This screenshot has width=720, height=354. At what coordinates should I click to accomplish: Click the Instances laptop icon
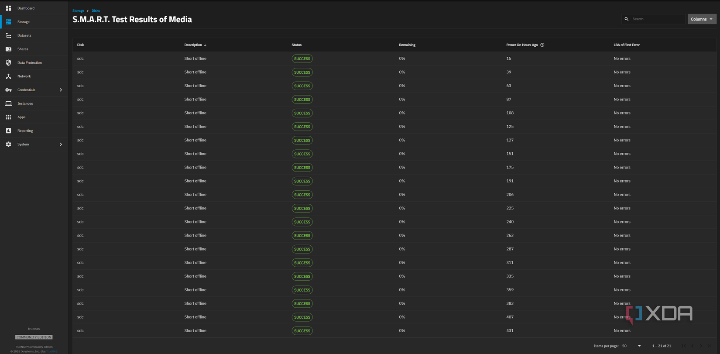[8, 103]
